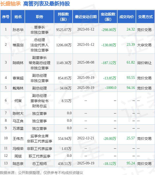Click holdings value 854.85万
The image size is (155, 175).
click(x=65, y=78)
